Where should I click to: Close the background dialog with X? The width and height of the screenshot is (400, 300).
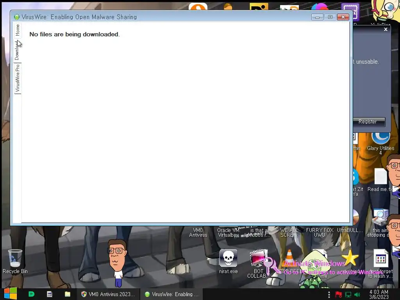coord(386,29)
